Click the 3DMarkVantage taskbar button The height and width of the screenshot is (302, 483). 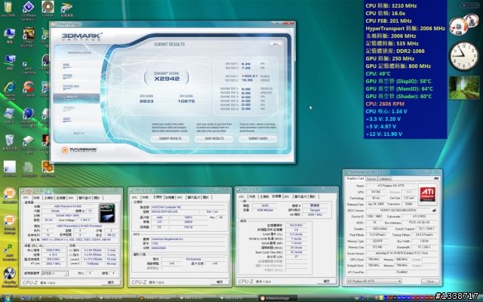coord(278,298)
